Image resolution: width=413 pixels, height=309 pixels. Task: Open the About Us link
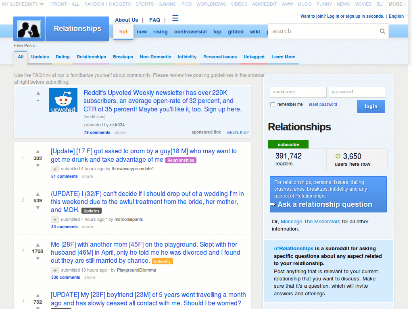pos(126,20)
